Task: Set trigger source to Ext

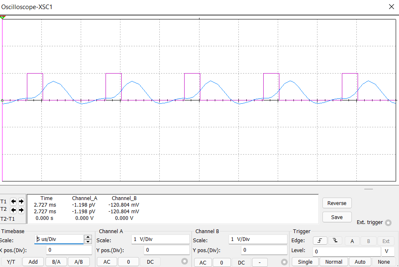Action: click(x=386, y=241)
